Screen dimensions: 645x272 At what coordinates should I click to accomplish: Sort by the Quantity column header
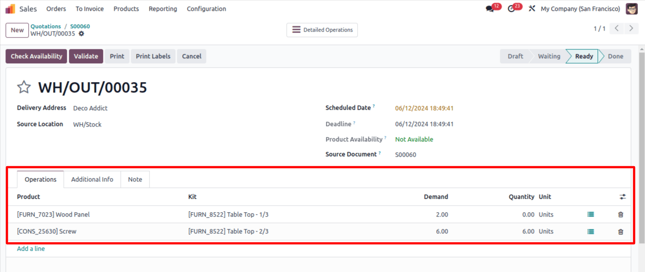(x=522, y=197)
